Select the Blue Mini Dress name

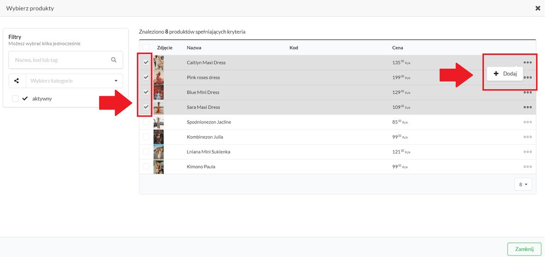click(203, 93)
